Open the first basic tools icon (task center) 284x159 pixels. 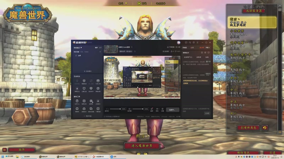click(77, 101)
